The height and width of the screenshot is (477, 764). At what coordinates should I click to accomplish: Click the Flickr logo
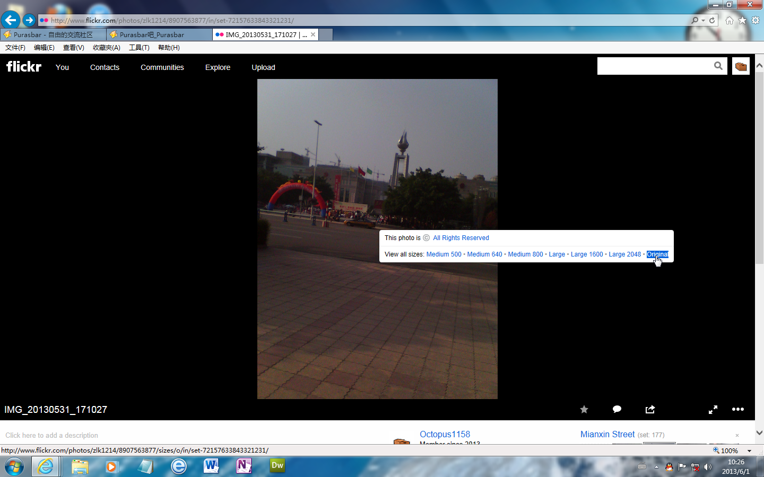[24, 67]
